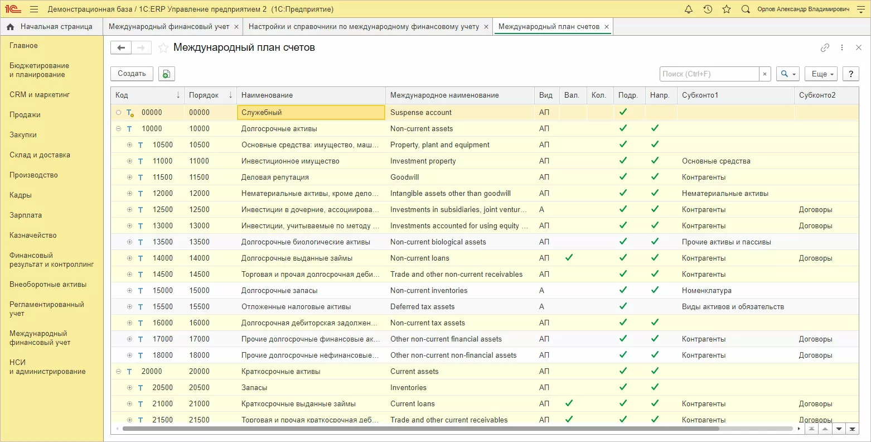This screenshot has width=871, height=442.
Task: Navigate back with left arrow button
Action: [x=121, y=48]
